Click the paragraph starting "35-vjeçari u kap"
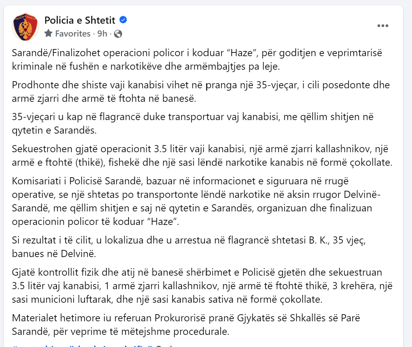The width and height of the screenshot is (412, 347). pos(193,123)
